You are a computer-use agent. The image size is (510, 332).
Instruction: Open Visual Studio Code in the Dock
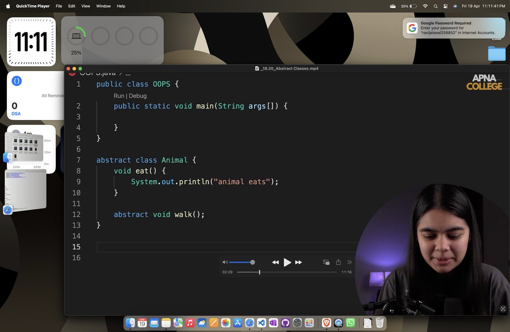coord(261,323)
